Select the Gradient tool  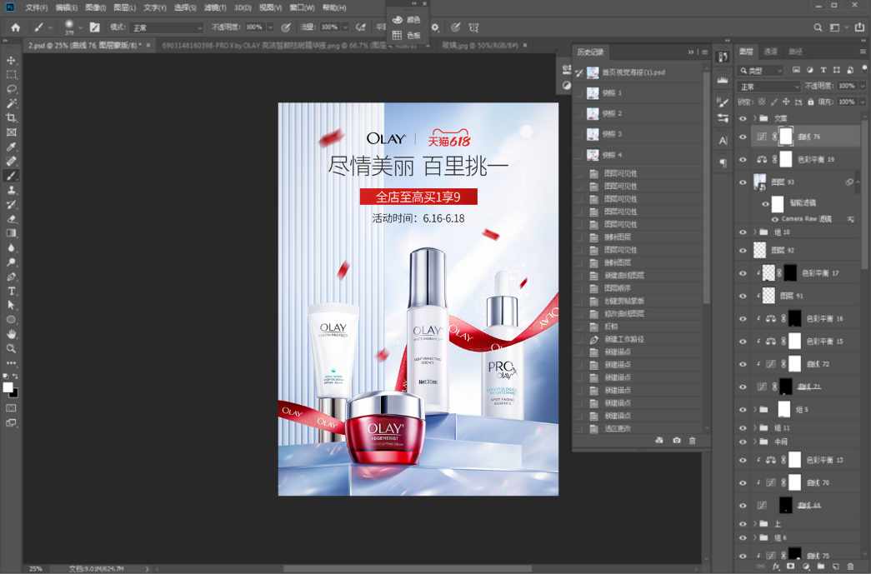(x=11, y=233)
